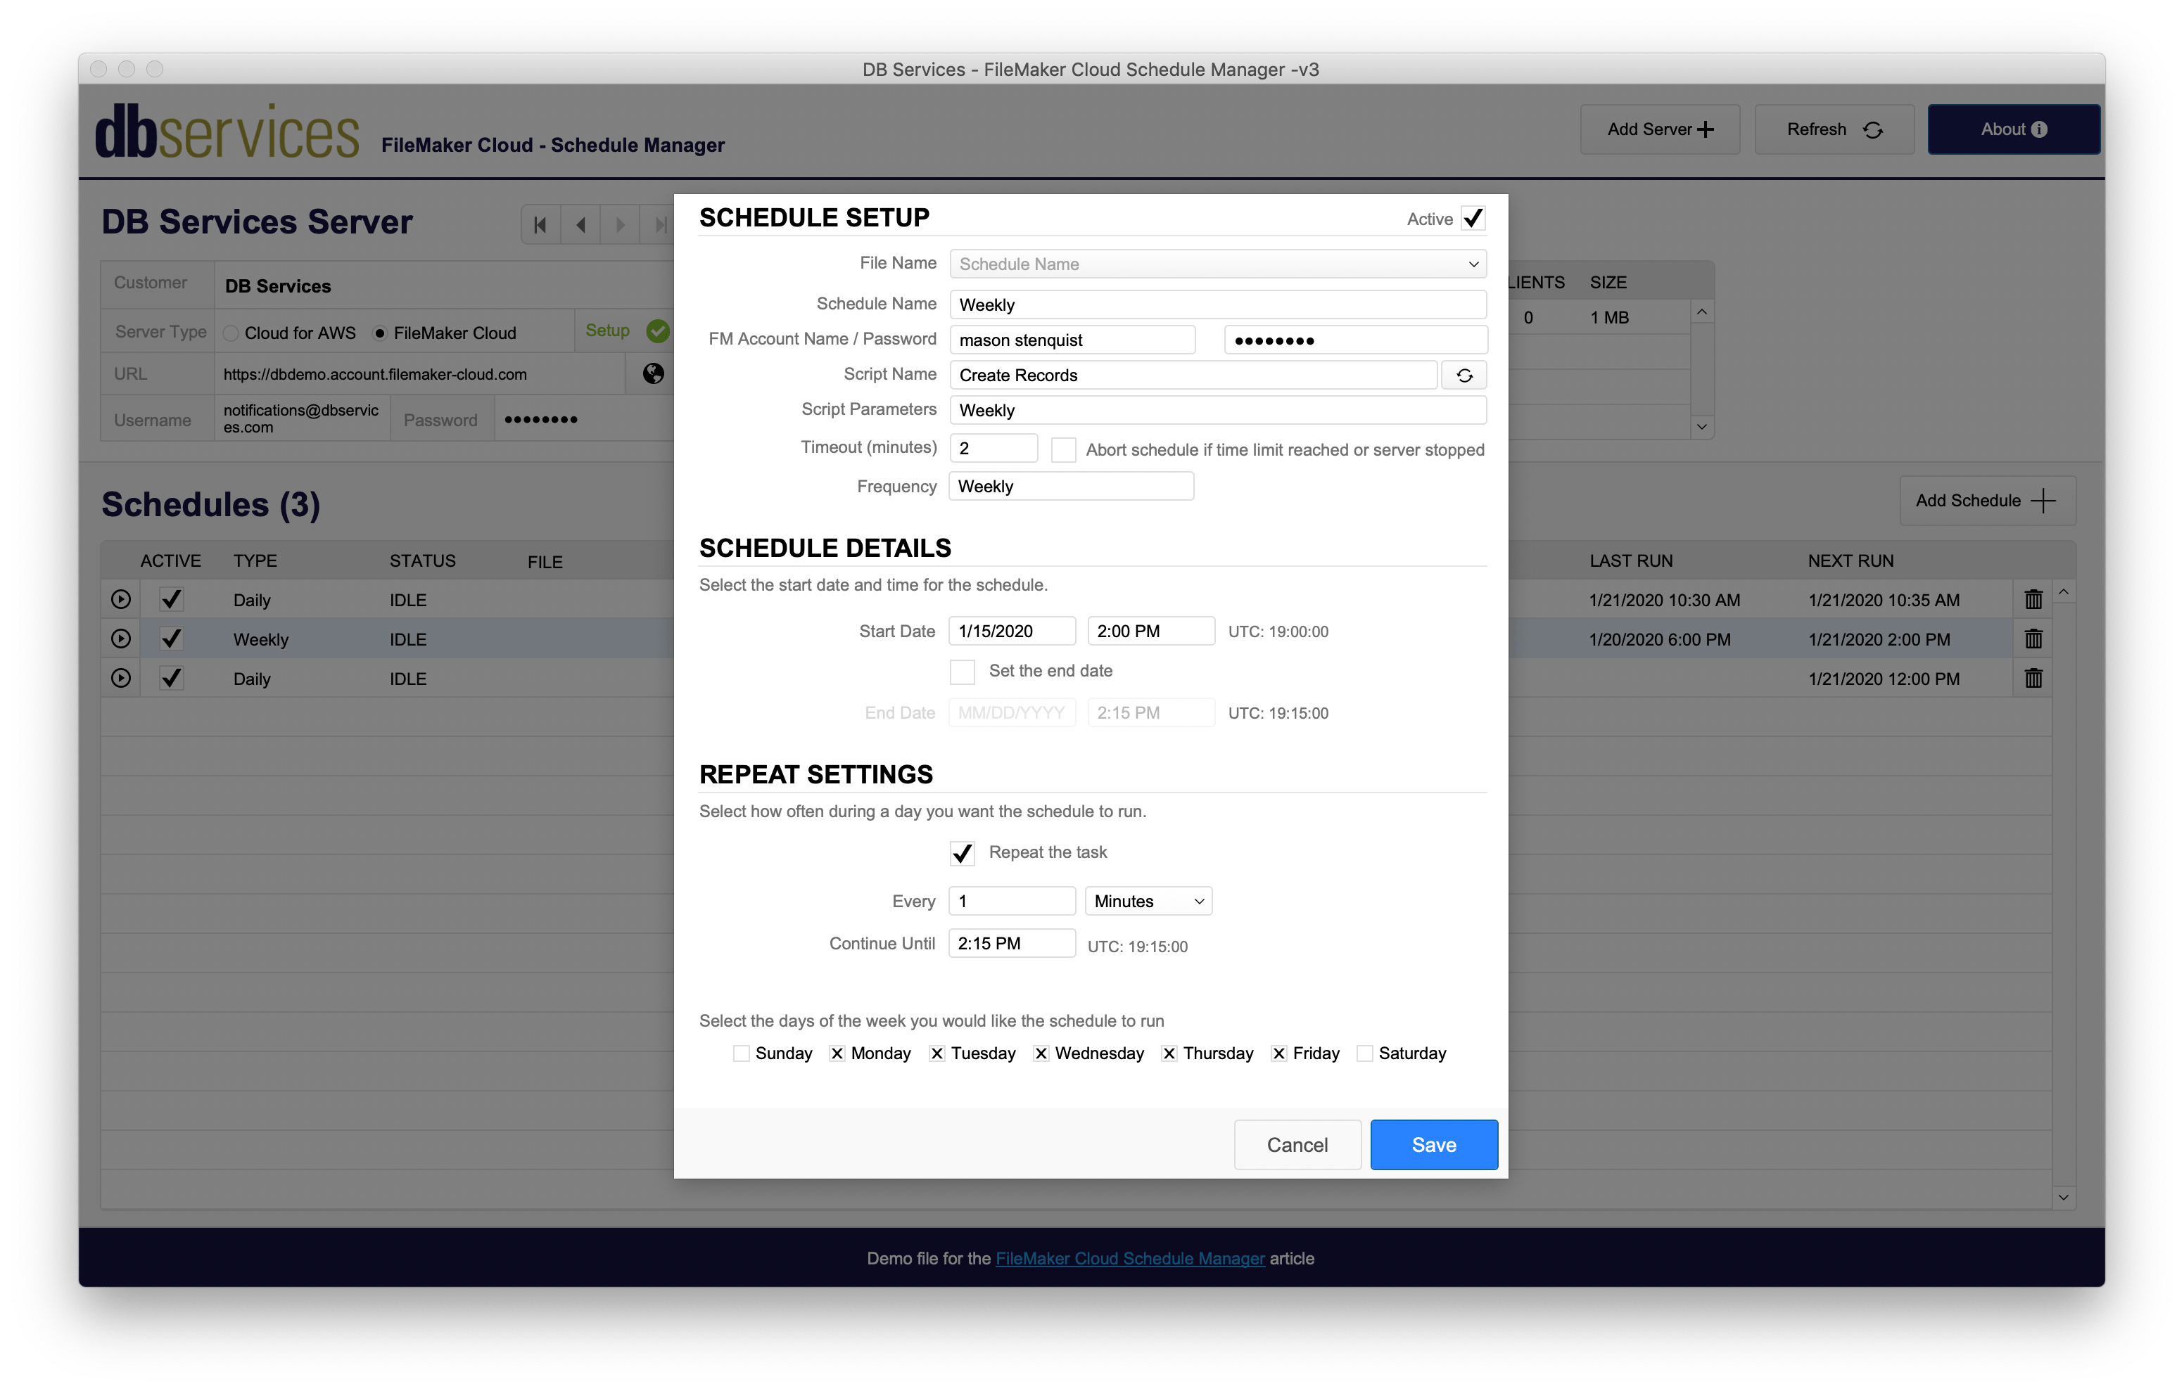Open the FileMaker Cloud Schedule Manager link
The image size is (2184, 1391).
point(1130,1259)
